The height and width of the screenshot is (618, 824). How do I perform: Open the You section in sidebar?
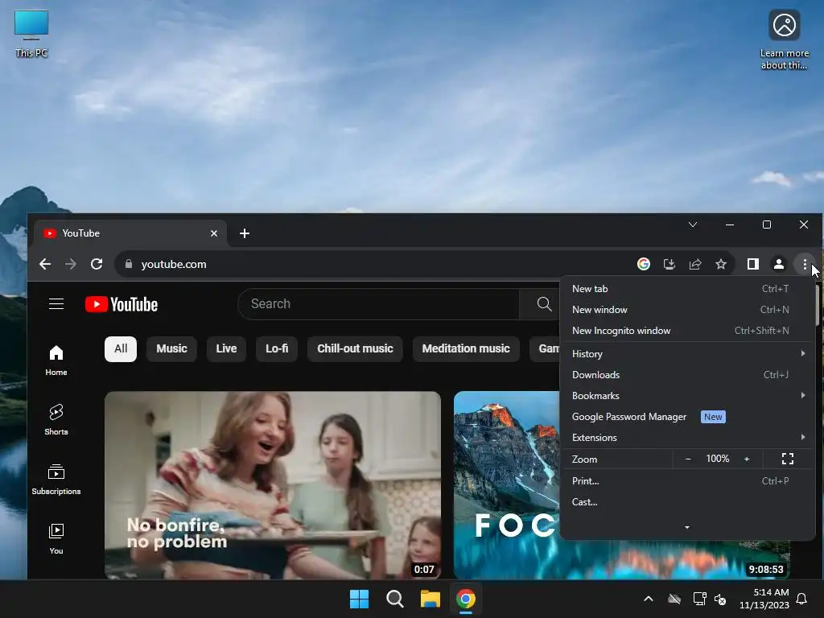(56, 538)
